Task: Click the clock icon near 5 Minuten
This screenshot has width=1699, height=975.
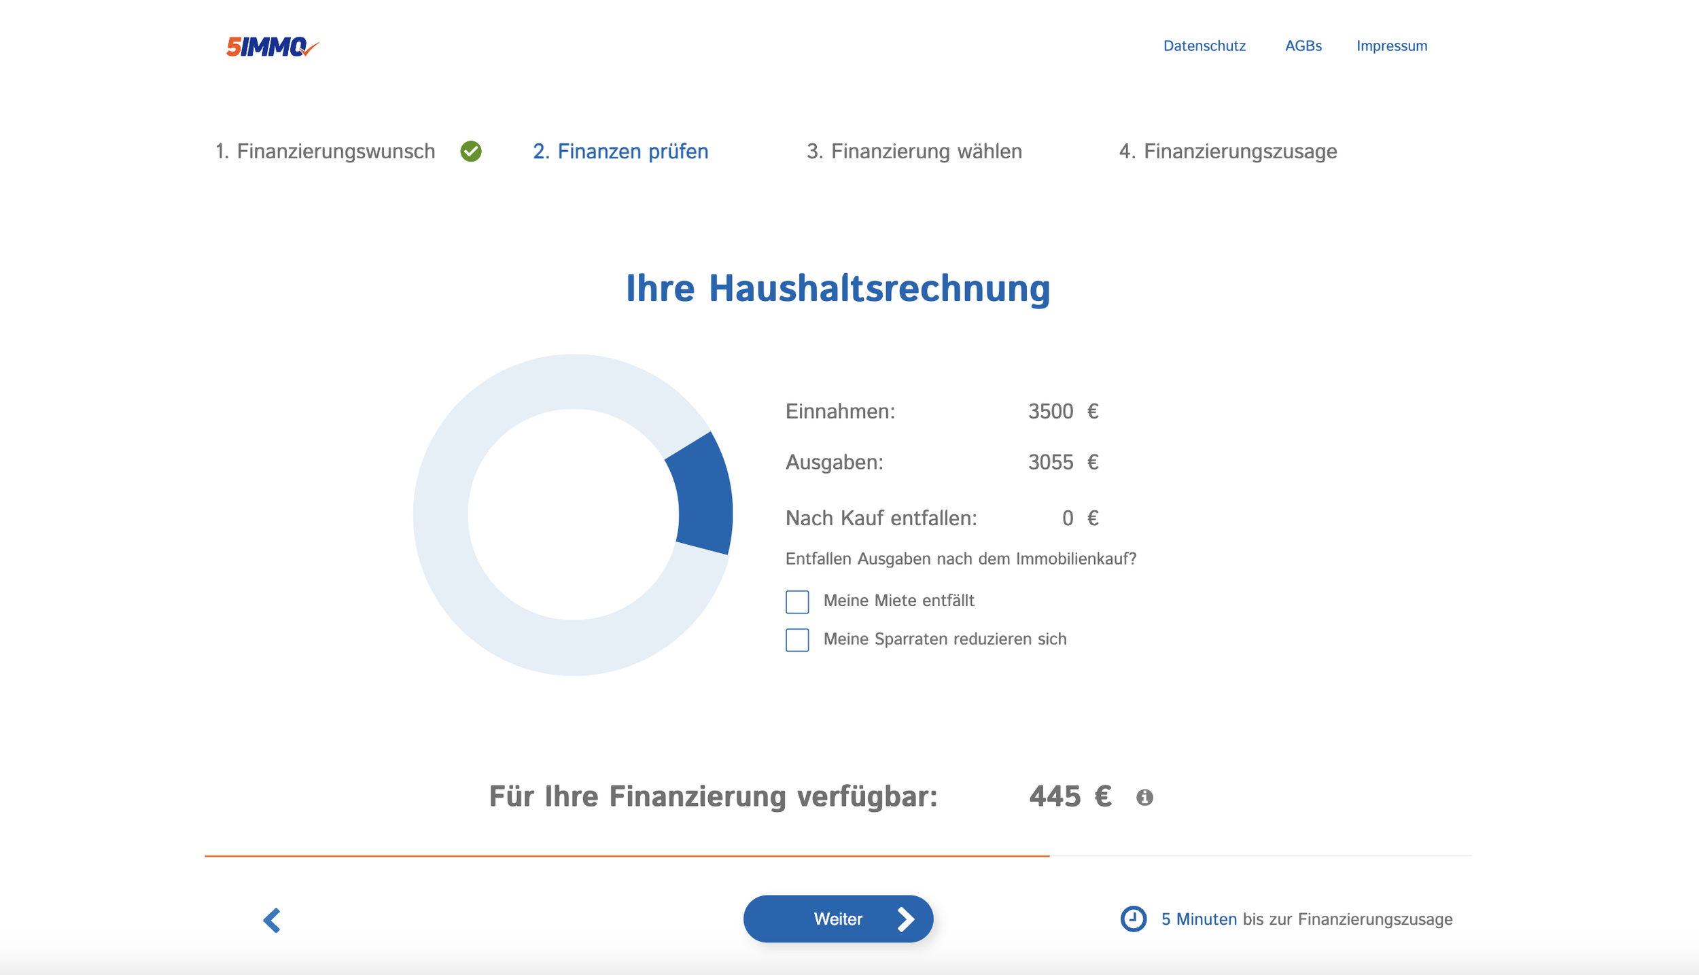Action: coord(1133,919)
